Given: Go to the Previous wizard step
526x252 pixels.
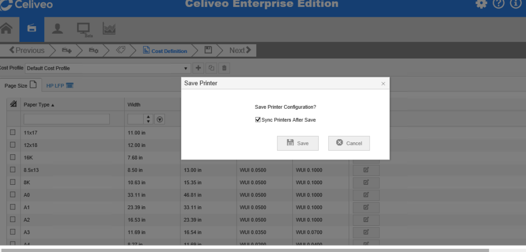Looking at the screenshot, I should (27, 50).
